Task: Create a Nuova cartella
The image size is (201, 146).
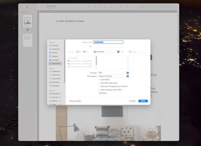Action: 75,101
